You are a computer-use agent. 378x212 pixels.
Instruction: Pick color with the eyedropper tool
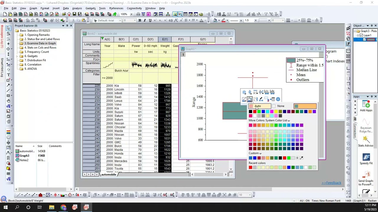pyautogui.click(x=302, y=158)
